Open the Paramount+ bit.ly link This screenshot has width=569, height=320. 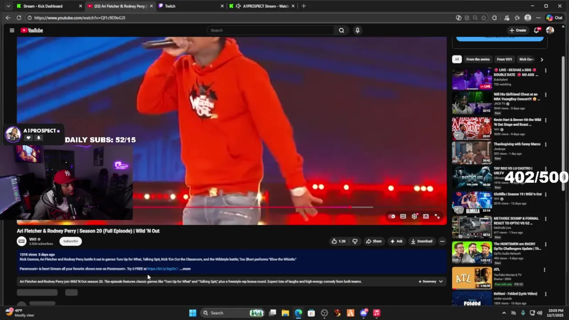pyautogui.click(x=163, y=269)
